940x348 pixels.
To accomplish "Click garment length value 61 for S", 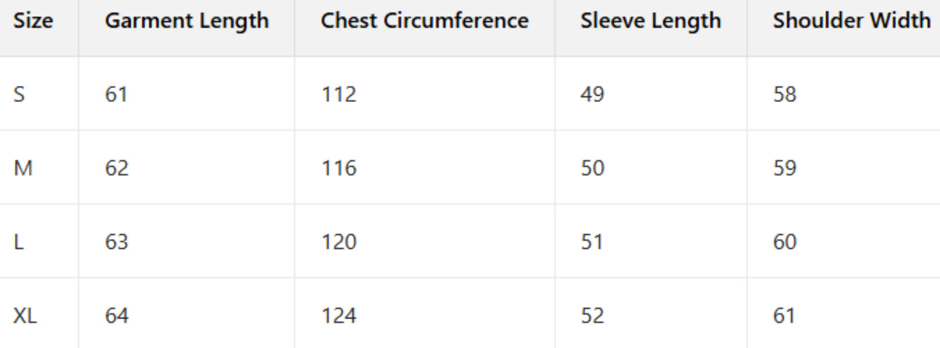I will pos(116,94).
